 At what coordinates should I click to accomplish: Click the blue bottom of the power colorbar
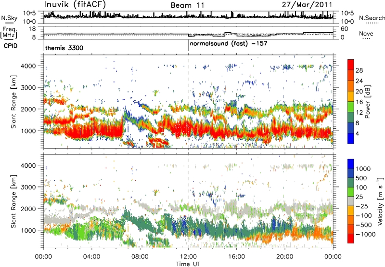point(351,138)
